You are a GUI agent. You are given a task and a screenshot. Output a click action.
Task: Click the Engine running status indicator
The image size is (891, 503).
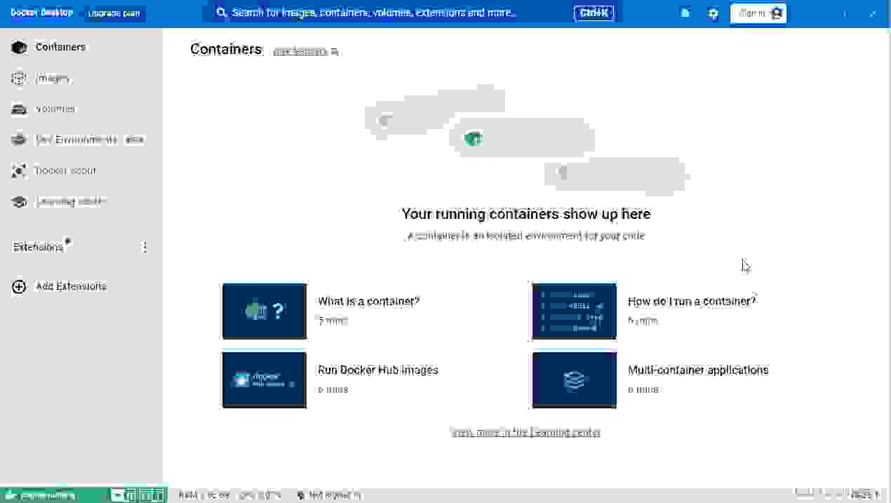tap(40, 495)
